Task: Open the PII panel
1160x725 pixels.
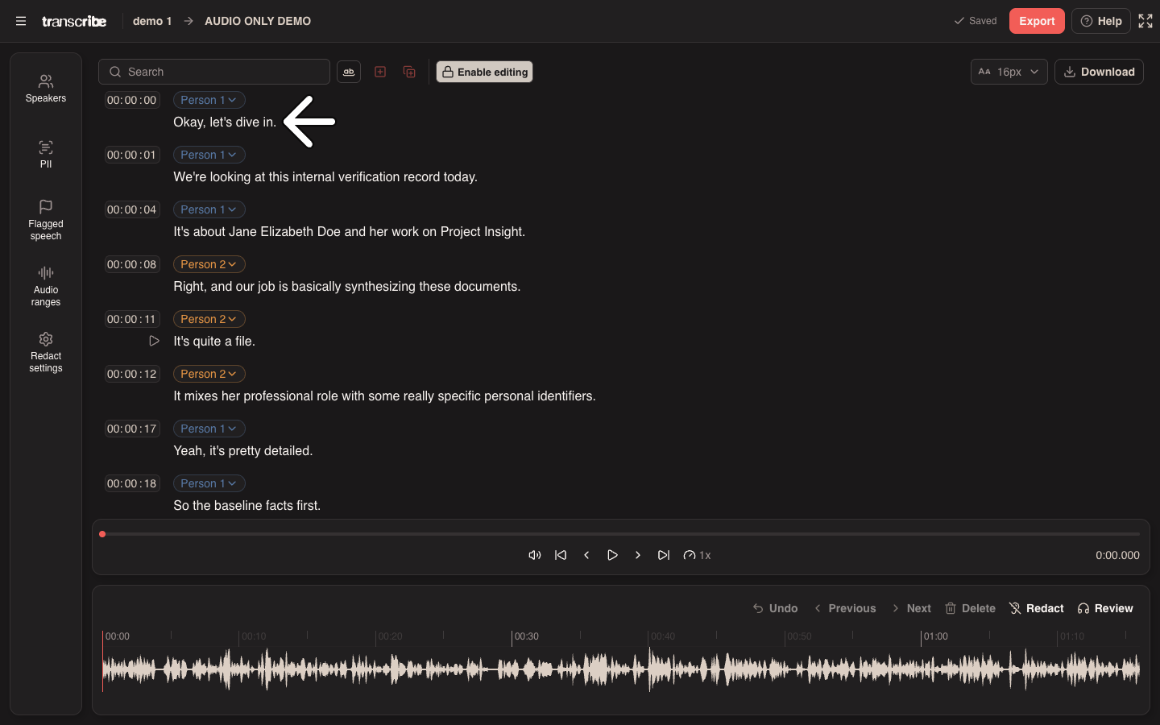Action: coord(46,154)
